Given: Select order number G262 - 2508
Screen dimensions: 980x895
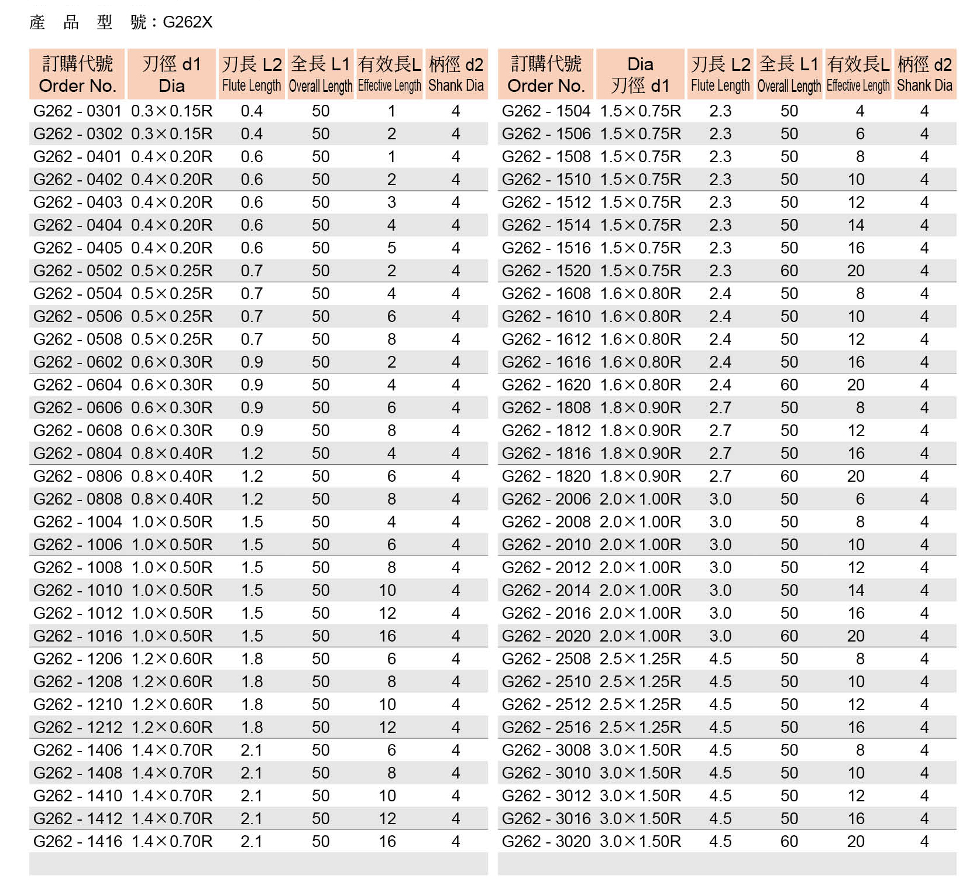Looking at the screenshot, I should click(x=546, y=659).
